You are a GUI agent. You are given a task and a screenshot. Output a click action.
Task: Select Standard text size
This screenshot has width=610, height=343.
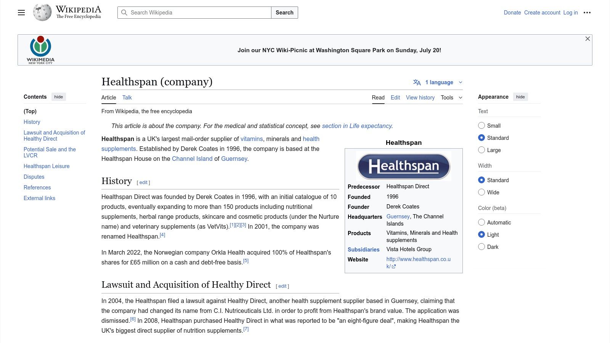click(482, 138)
